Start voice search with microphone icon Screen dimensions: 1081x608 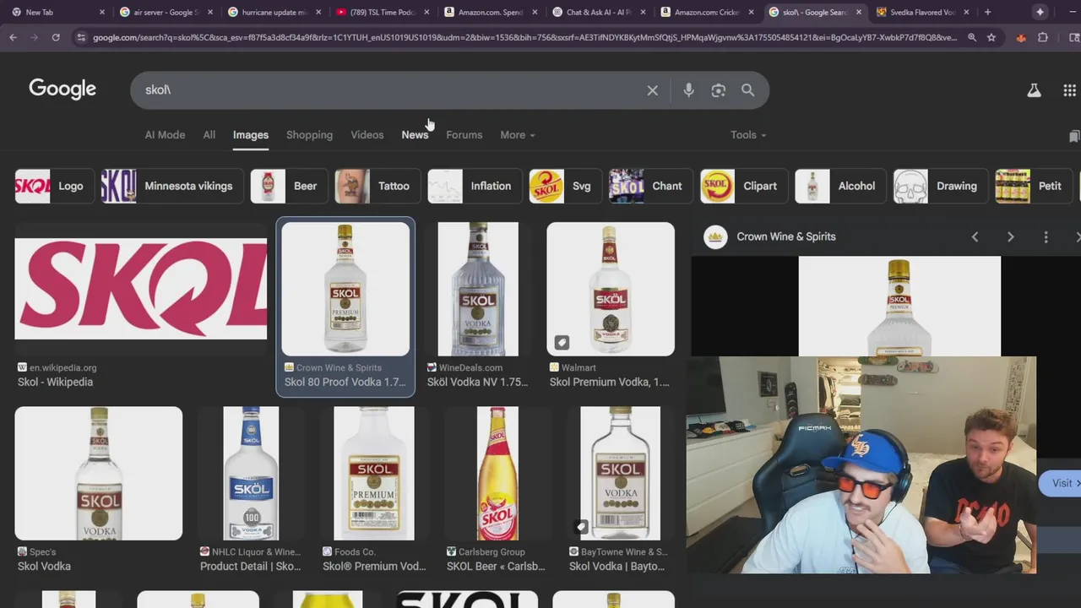(688, 90)
